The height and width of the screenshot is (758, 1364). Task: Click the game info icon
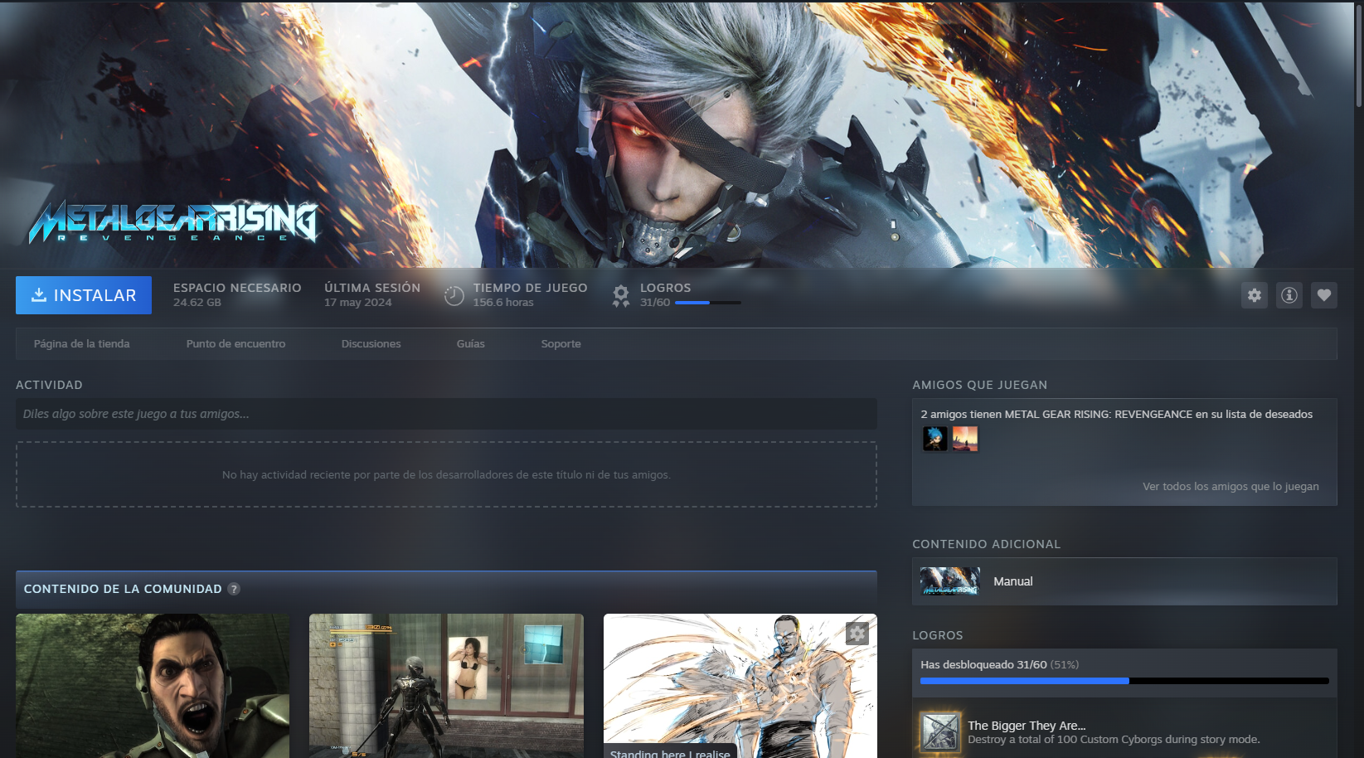(x=1289, y=295)
